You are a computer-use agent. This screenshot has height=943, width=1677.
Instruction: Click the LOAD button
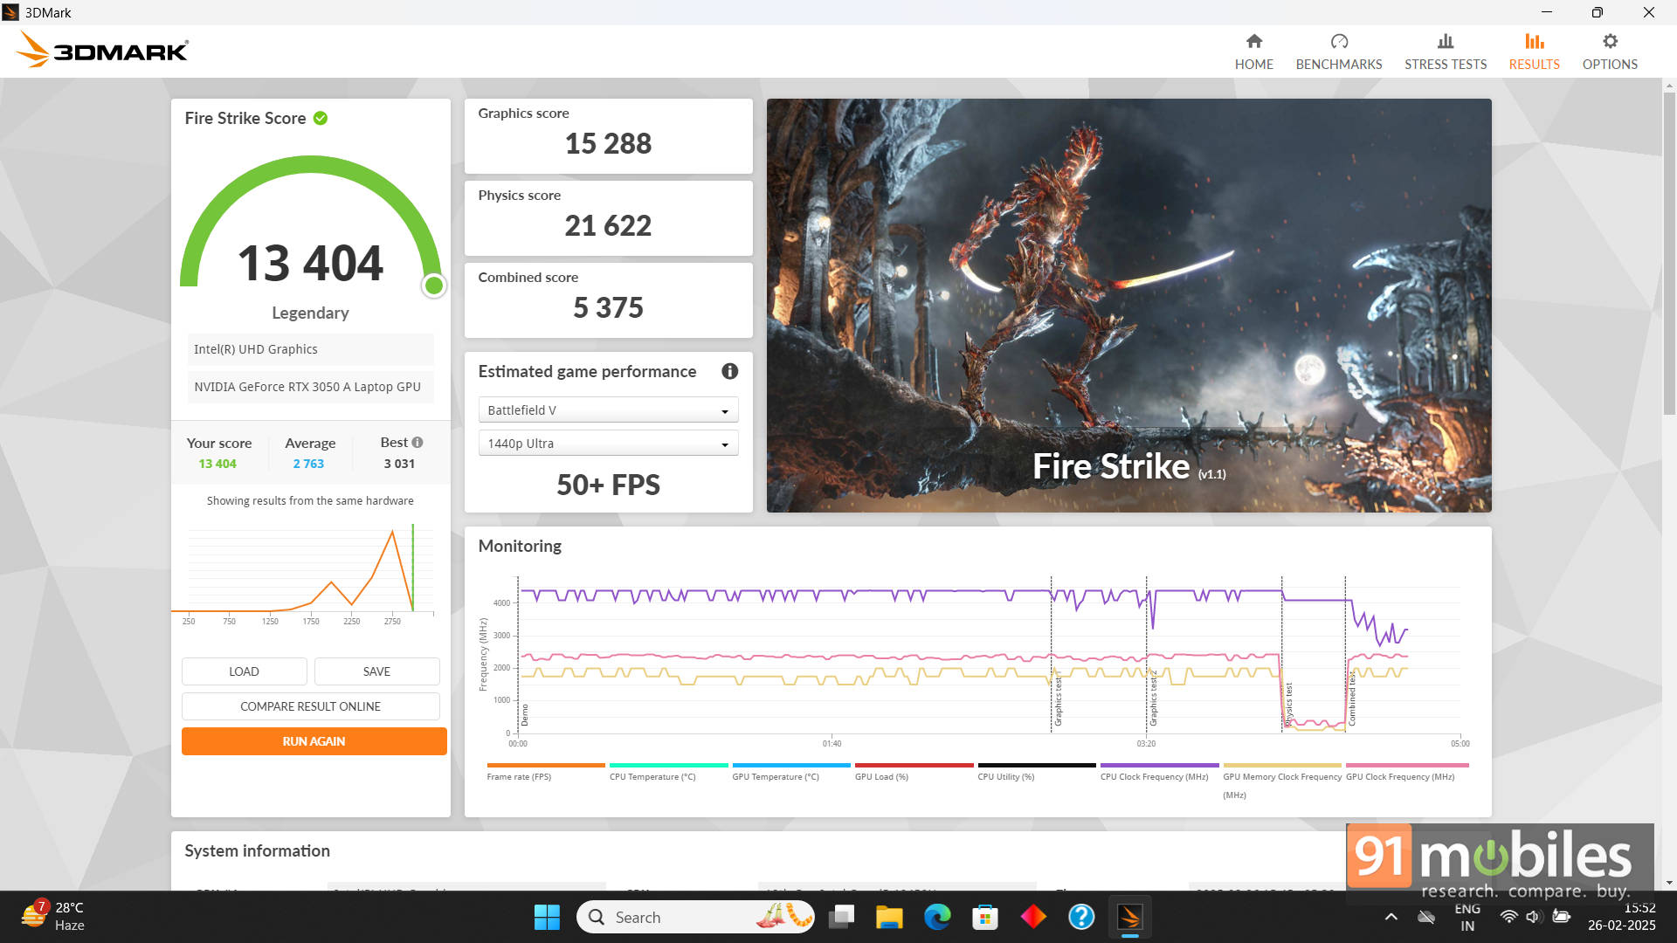[x=244, y=671]
